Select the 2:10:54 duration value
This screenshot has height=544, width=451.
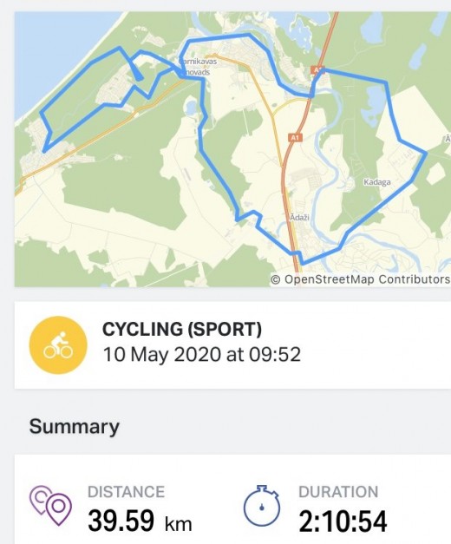[343, 521]
